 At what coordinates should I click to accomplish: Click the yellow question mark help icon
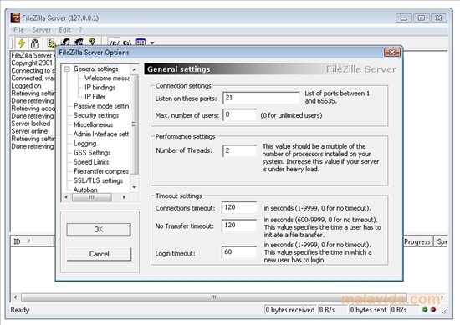pyautogui.click(x=92, y=42)
